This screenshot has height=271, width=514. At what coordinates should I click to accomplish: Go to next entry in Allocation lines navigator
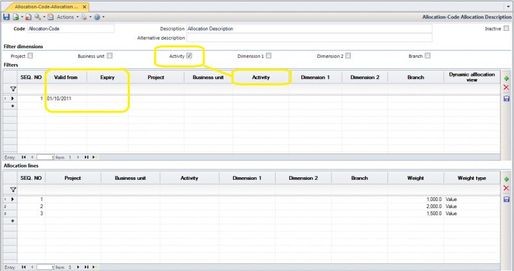78,267
